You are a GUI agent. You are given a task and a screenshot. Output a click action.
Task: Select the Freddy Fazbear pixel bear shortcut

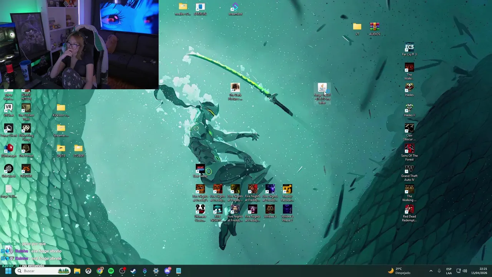point(287,193)
